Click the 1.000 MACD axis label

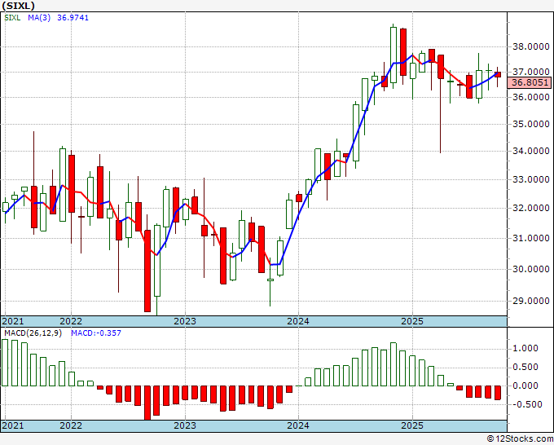click(x=525, y=348)
